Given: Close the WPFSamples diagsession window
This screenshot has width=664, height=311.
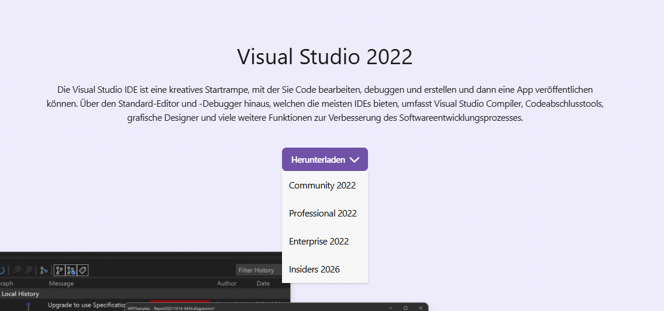Looking at the screenshot, I should [420, 307].
